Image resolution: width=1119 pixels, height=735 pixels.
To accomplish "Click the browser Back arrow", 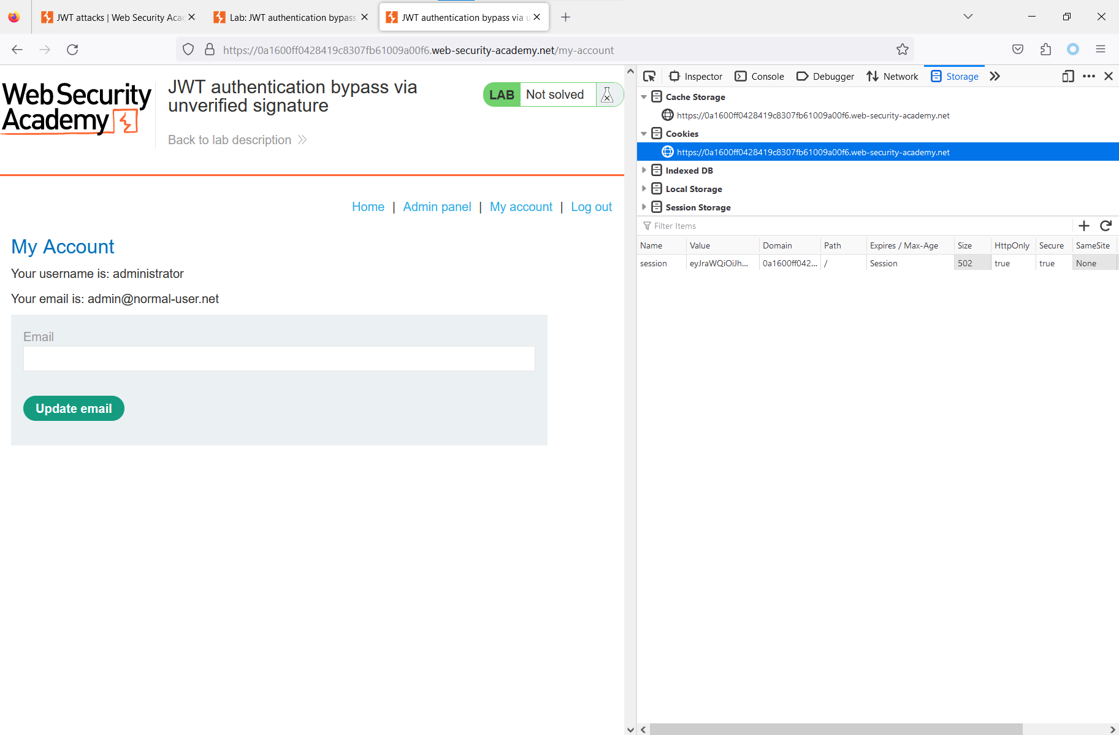I will (17, 50).
